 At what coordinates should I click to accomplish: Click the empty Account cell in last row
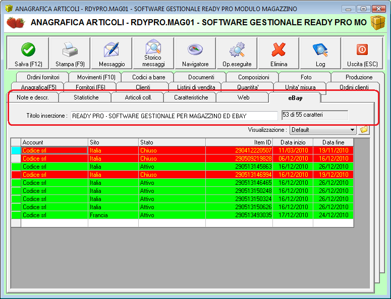click(54, 223)
